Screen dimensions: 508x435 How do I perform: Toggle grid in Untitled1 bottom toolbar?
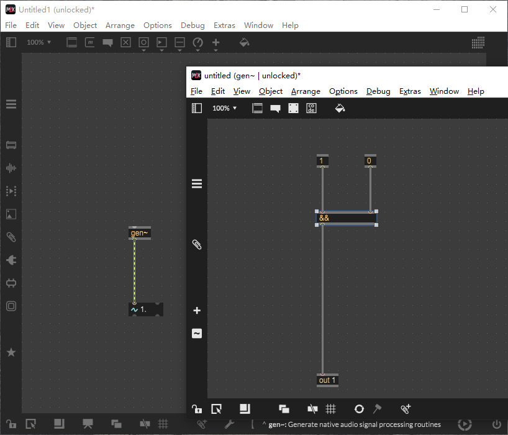[x=163, y=424]
